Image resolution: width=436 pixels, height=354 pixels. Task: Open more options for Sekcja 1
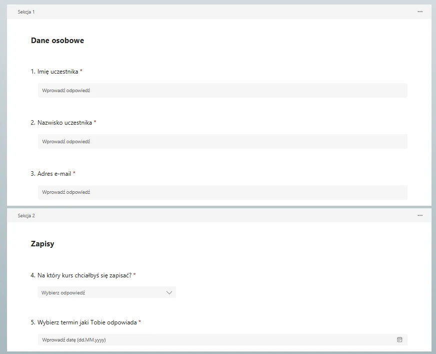tap(420, 12)
